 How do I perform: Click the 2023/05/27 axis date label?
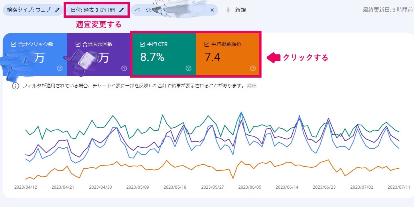212,187
